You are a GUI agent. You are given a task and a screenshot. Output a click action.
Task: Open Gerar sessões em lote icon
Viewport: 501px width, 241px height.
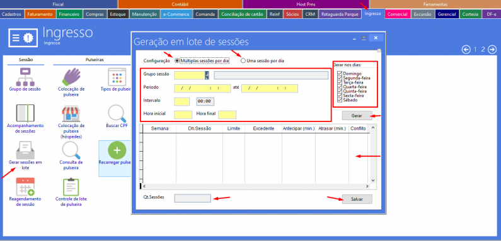click(x=25, y=150)
